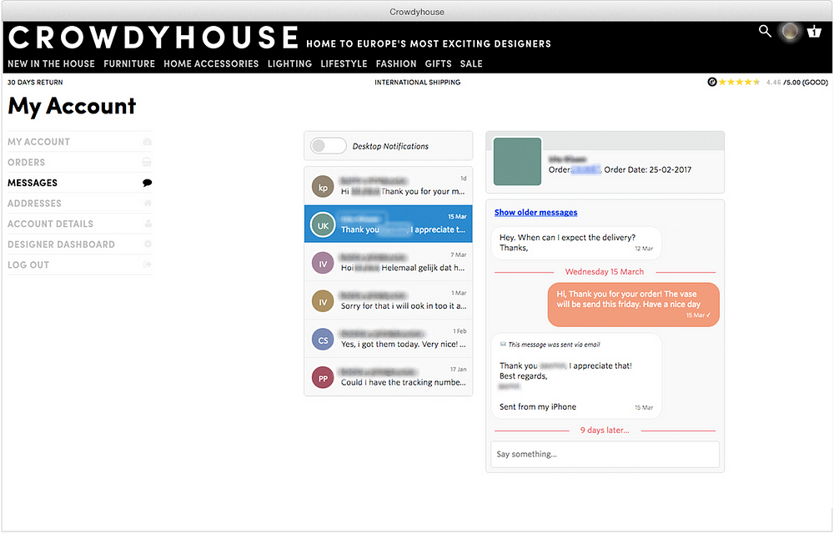Screen dimensions: 834x534
Task: Go to Addresses in sidebar
Action: (x=80, y=204)
